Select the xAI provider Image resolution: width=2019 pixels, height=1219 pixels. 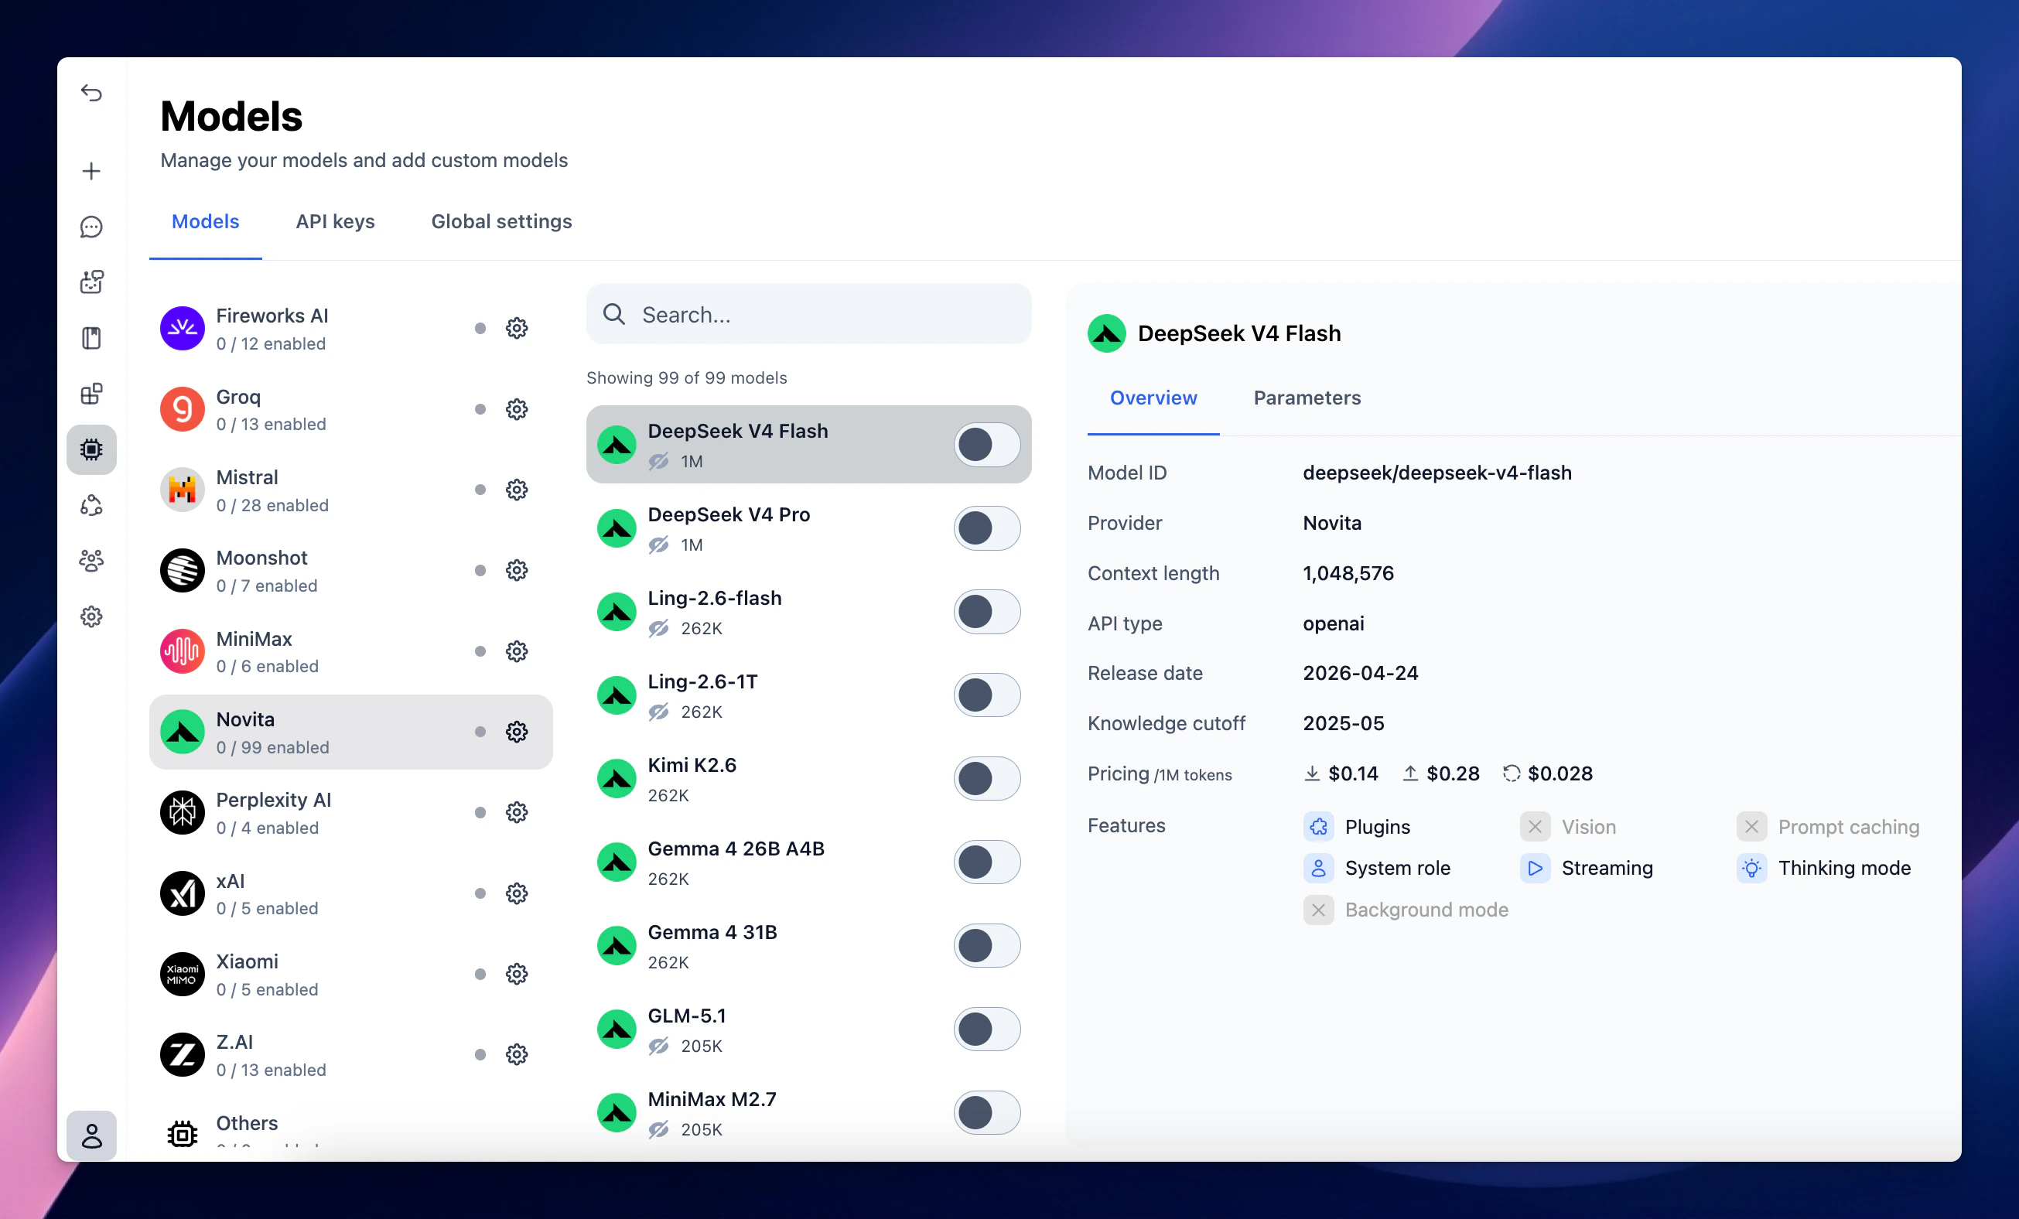[350, 893]
